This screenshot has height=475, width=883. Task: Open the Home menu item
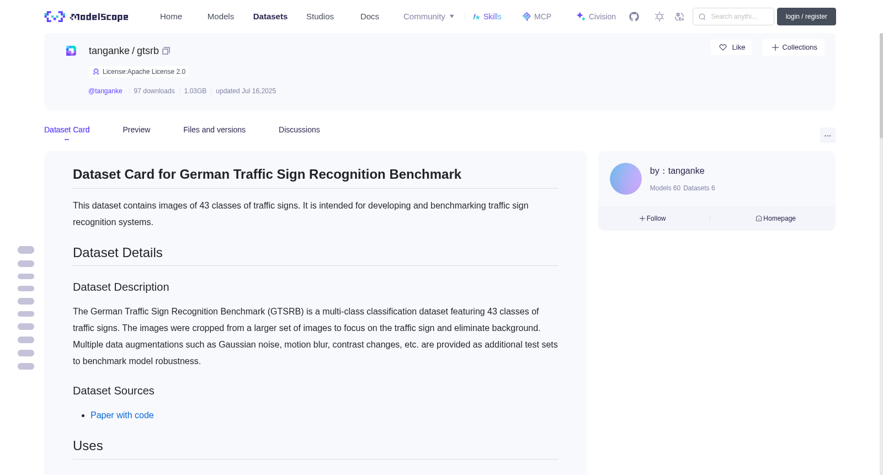(171, 17)
